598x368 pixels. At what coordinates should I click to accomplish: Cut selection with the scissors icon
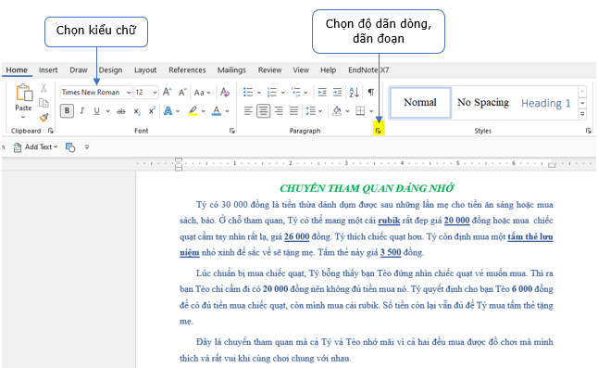coord(44,88)
